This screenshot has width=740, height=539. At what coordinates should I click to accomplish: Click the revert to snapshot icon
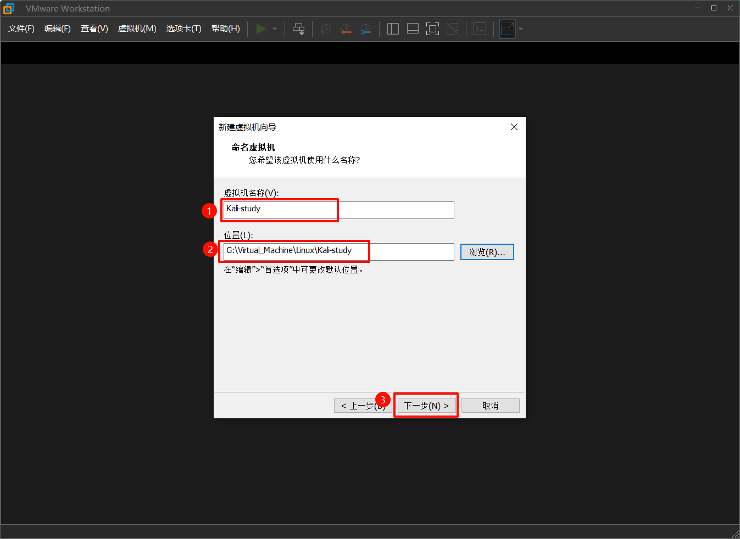346,29
